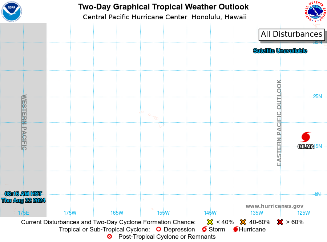Viewport: 327px width, 242px height.
Task: Click the 155W longitude label
Action: pyautogui.click(x=163, y=213)
